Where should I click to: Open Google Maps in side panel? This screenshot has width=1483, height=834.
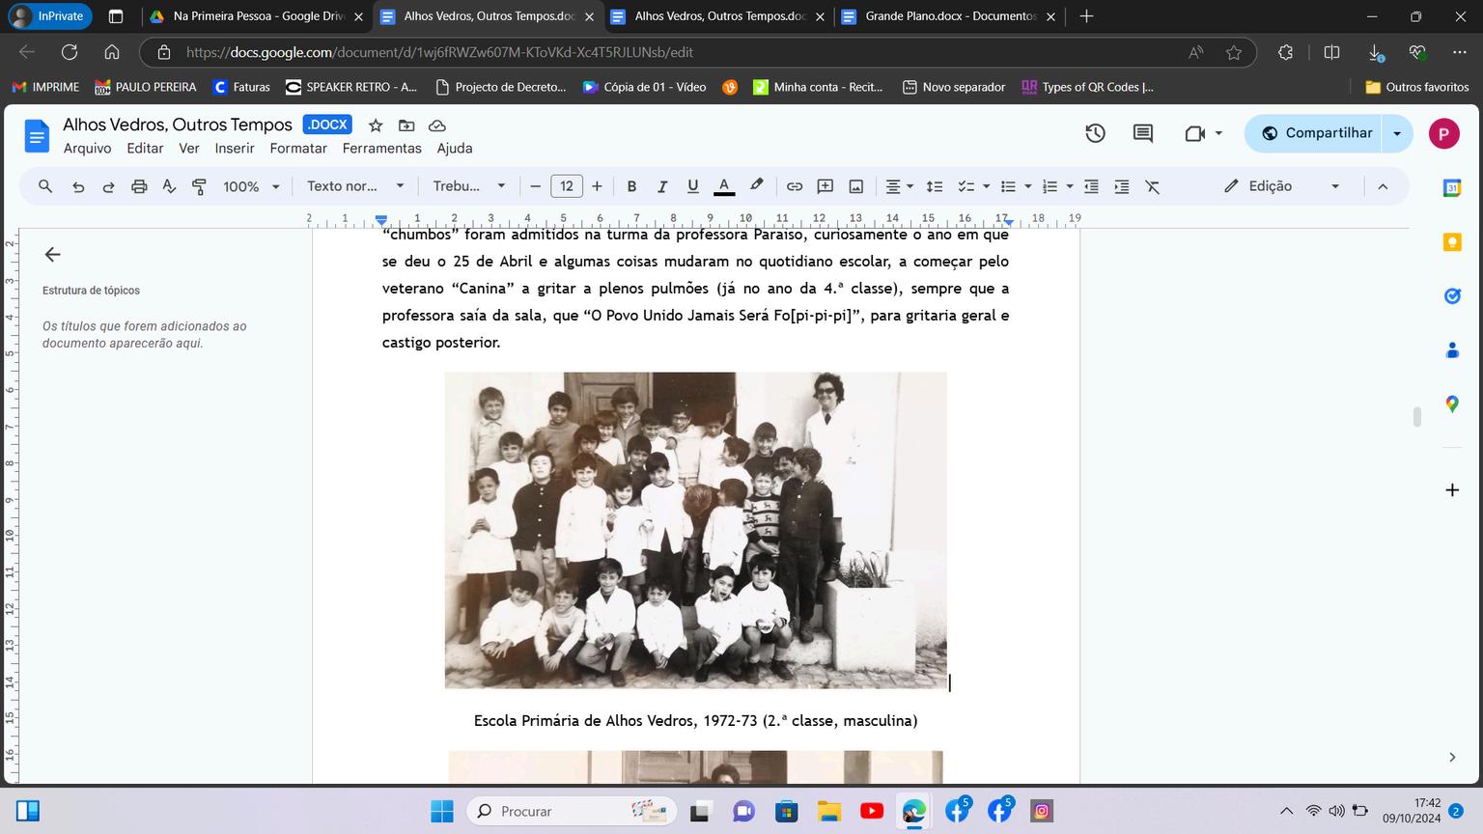tap(1452, 404)
